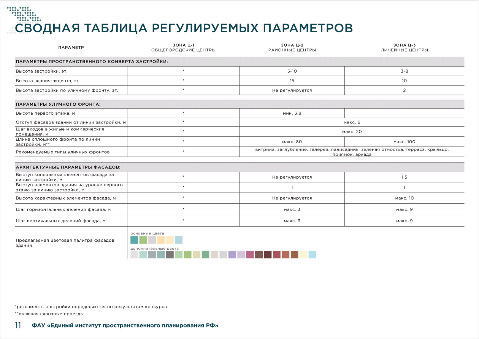Choose the lavender purple swatch in дополнительные цвета
The height and width of the screenshot is (339, 479).
(232, 255)
